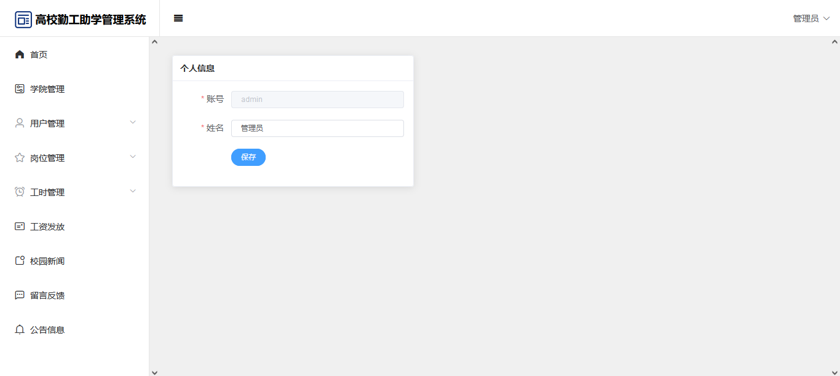840x376 pixels.
Task: Expand the 工时管理 submenu chevron
Action: pos(133,191)
